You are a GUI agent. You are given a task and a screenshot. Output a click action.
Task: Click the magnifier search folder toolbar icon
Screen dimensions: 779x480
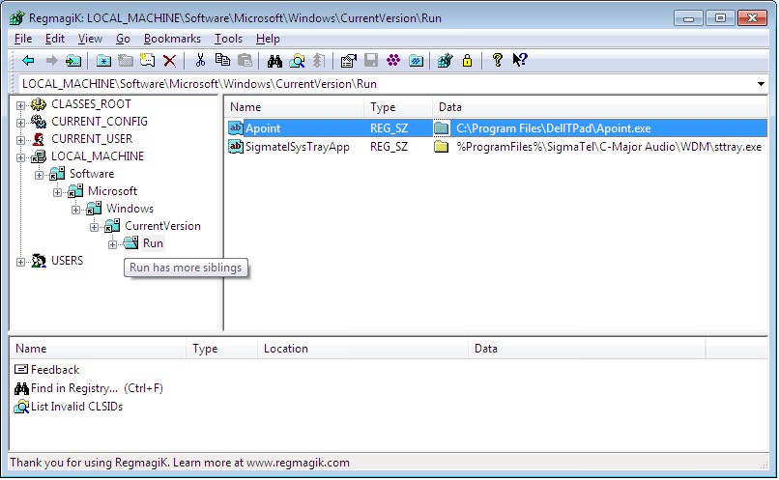coord(297,61)
